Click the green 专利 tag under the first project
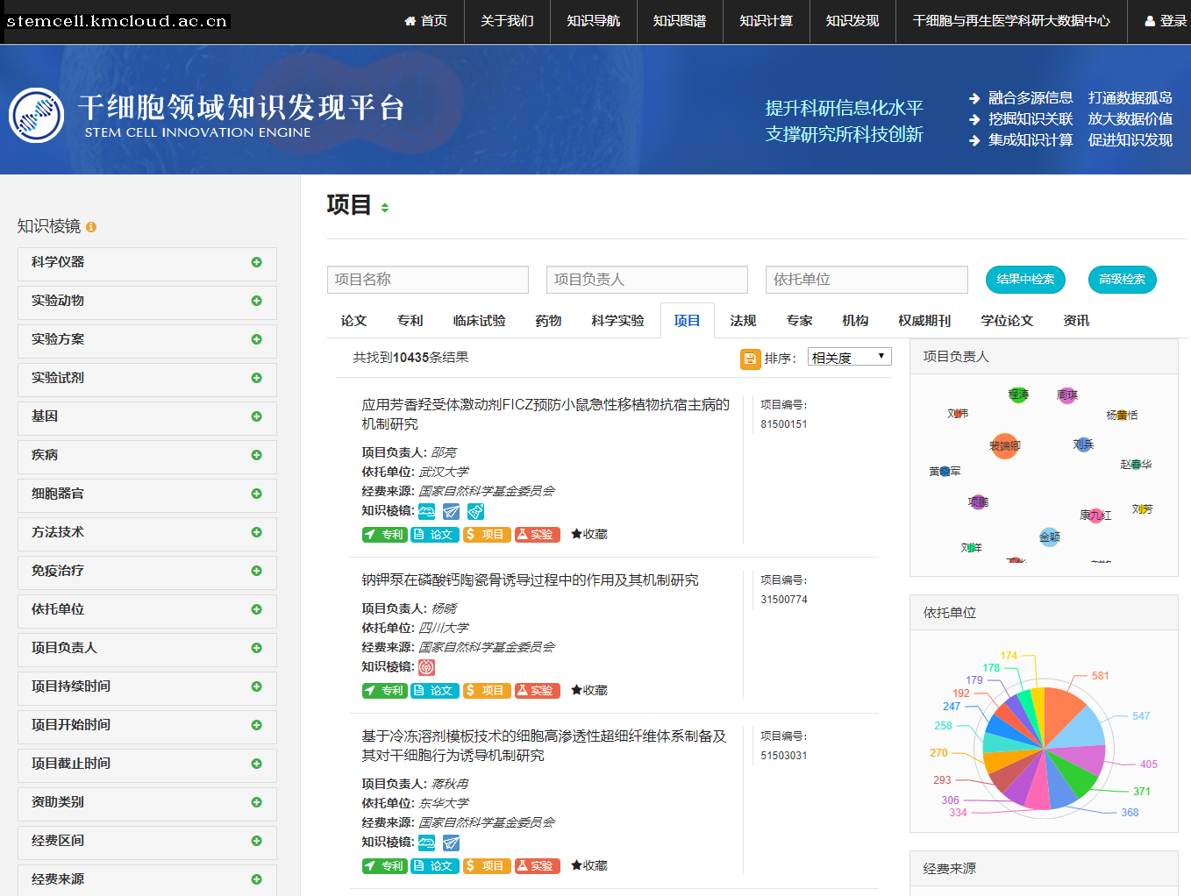 384,534
